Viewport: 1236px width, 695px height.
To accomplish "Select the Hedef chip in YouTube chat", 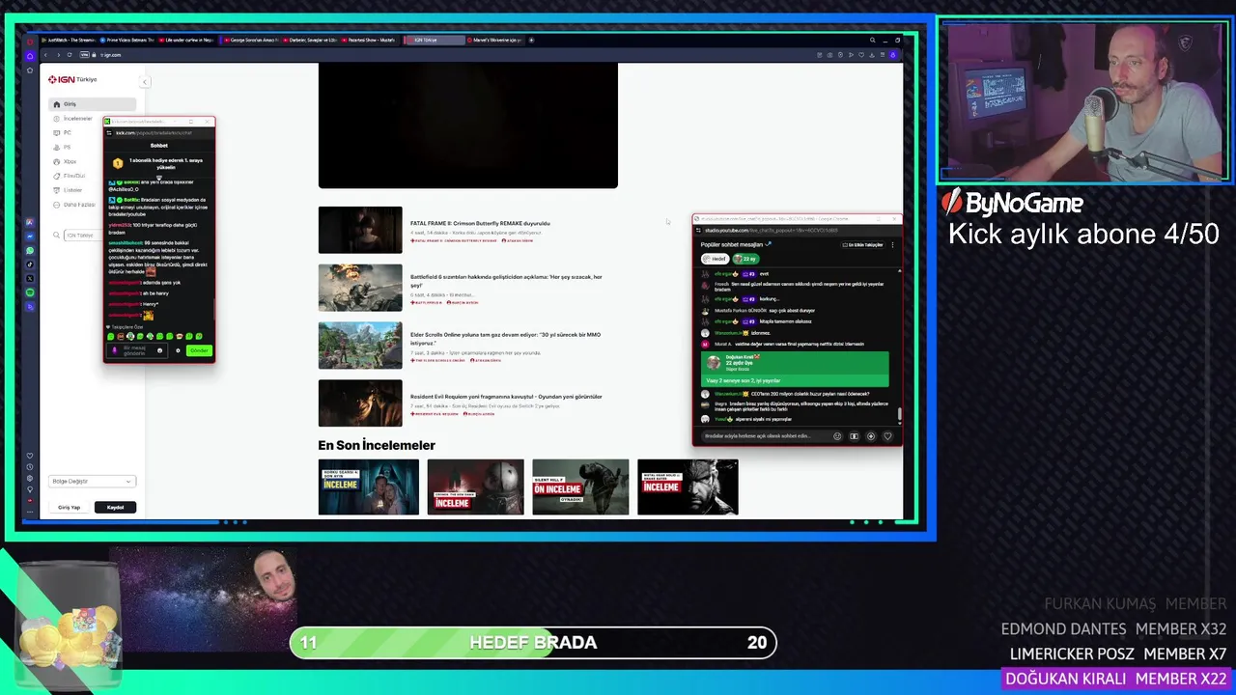I will pyautogui.click(x=715, y=259).
